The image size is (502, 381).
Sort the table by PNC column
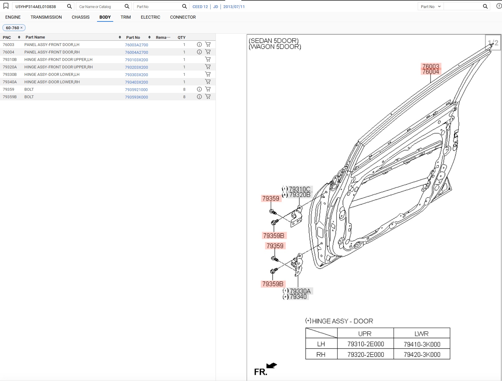point(19,37)
